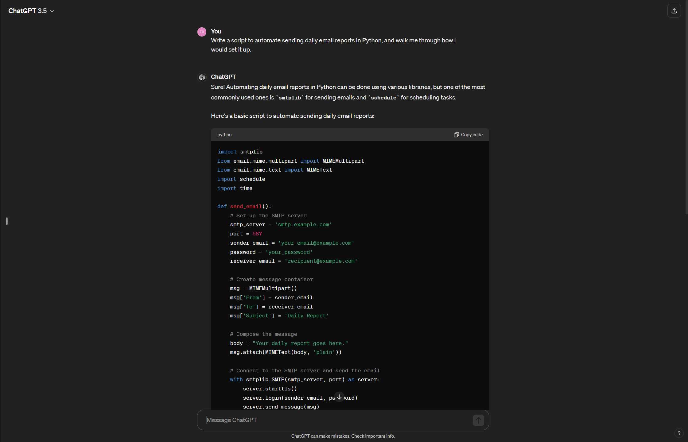Click the share chat icon
688x442 pixels.
(x=674, y=11)
